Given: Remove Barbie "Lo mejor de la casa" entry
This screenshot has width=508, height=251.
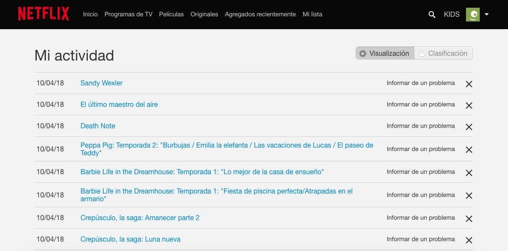Looking at the screenshot, I should [x=469, y=173].
